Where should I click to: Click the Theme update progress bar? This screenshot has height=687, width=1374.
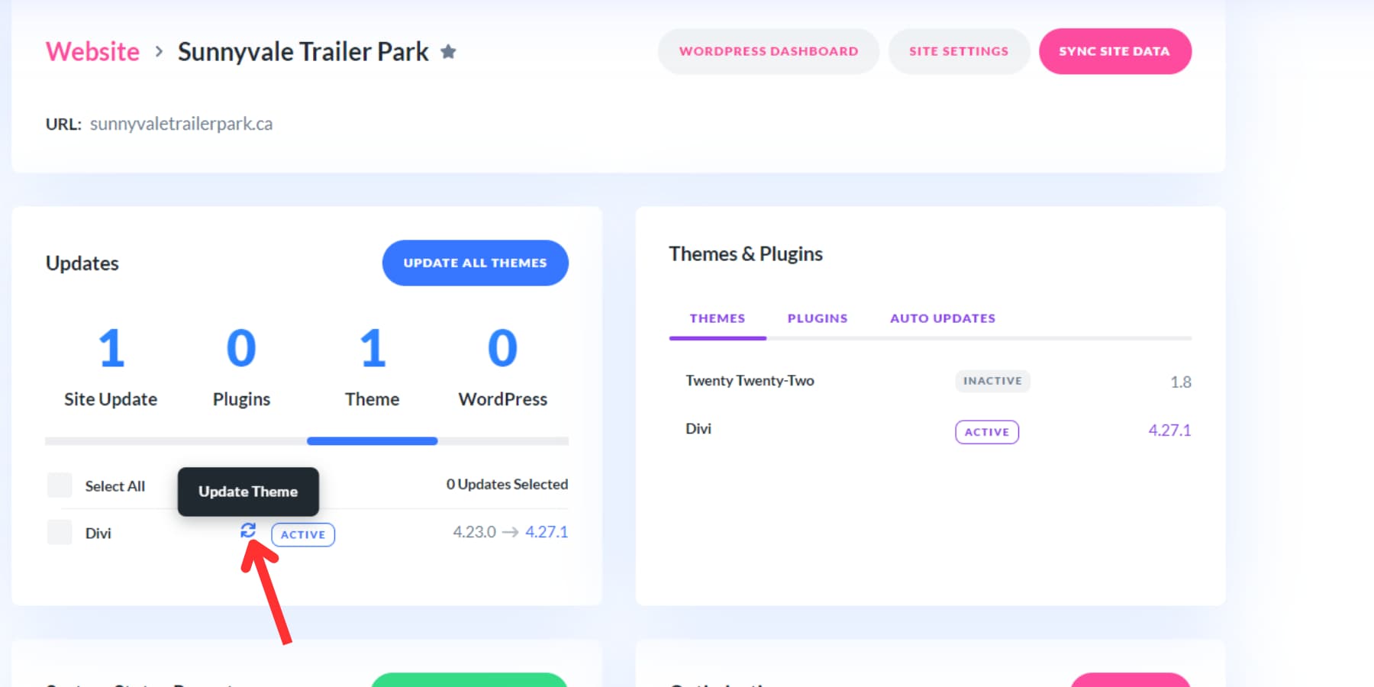pyautogui.click(x=372, y=440)
